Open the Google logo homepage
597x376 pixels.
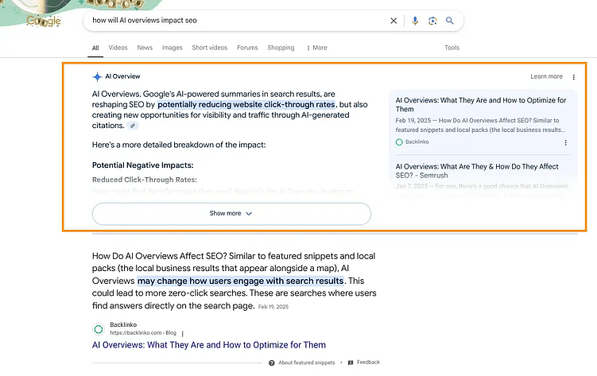(43, 21)
